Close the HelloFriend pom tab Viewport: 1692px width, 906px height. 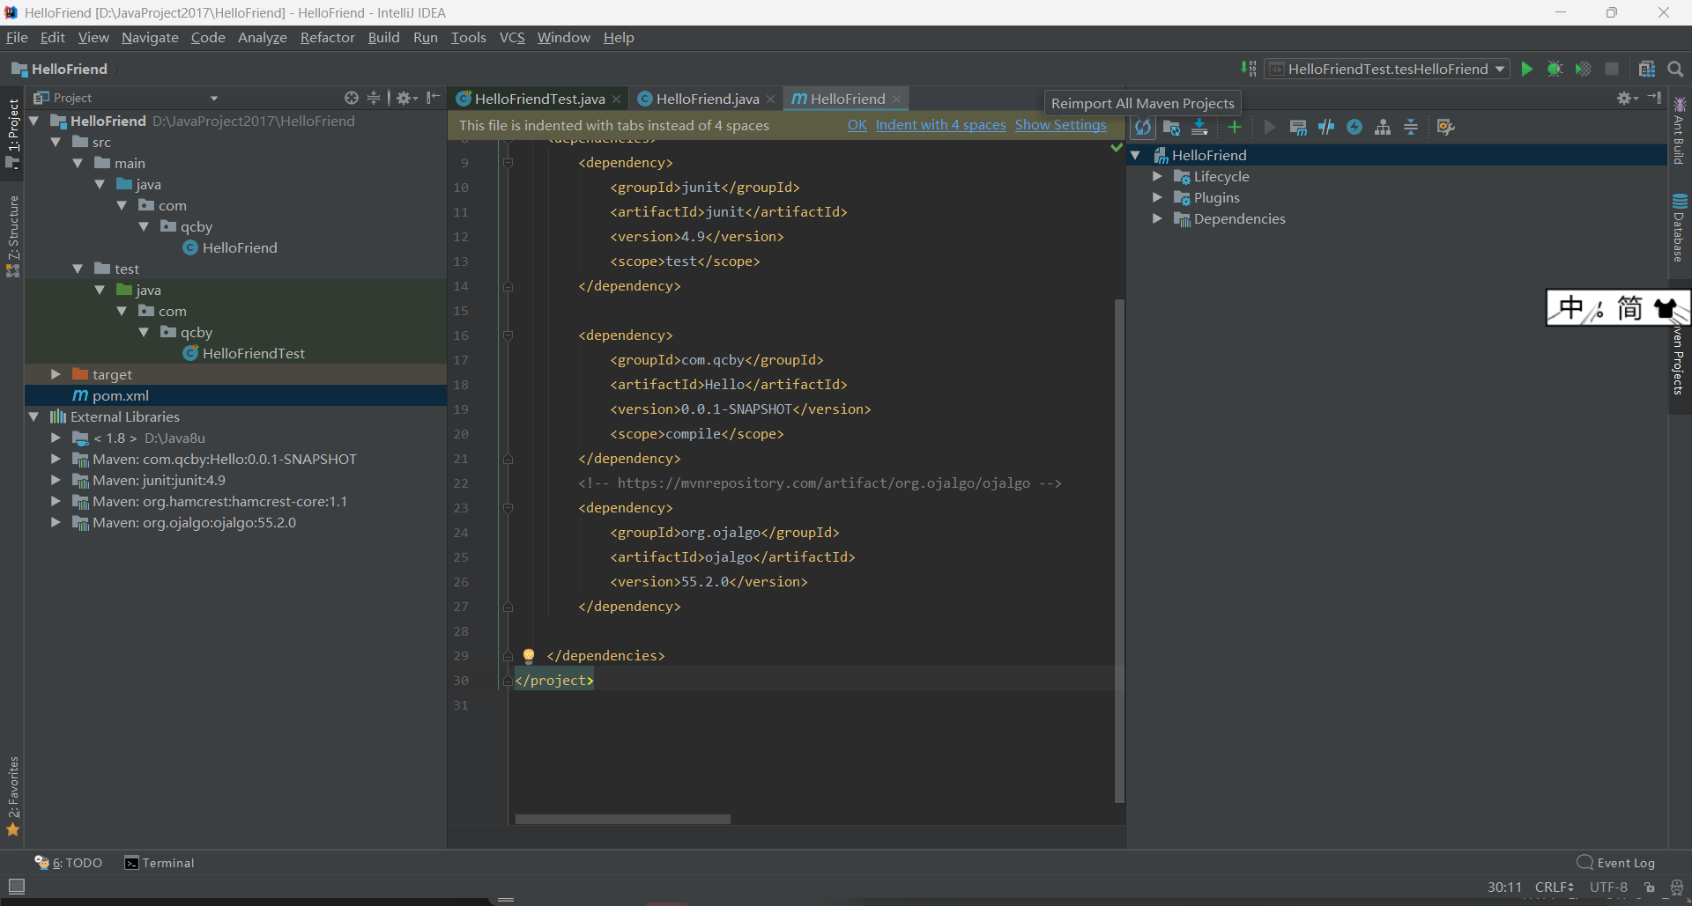click(897, 99)
